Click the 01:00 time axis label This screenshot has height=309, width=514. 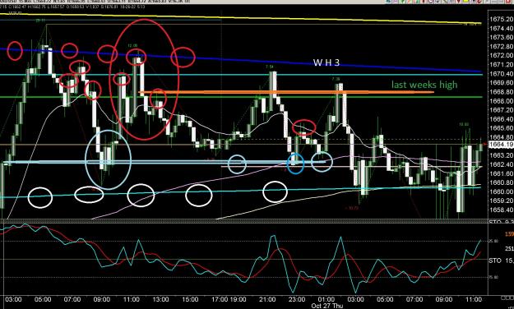tap(326, 299)
